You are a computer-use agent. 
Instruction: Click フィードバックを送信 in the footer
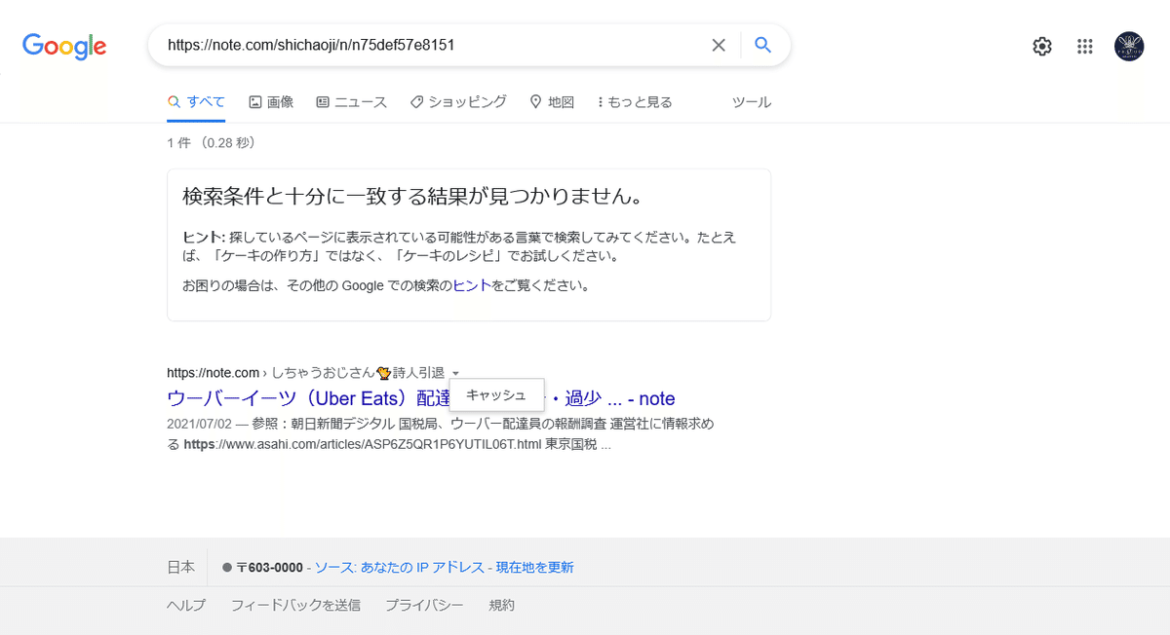[x=295, y=605]
